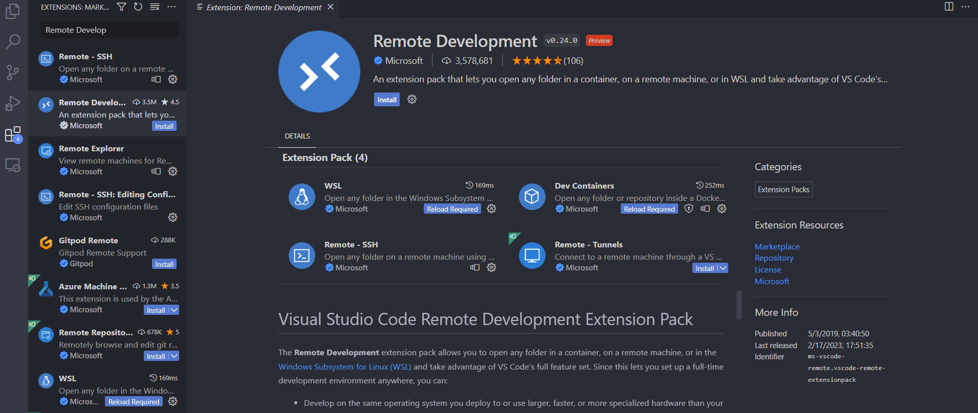
Task: Open manage gear for Remote - SSH in sidebar
Action: pos(173,79)
